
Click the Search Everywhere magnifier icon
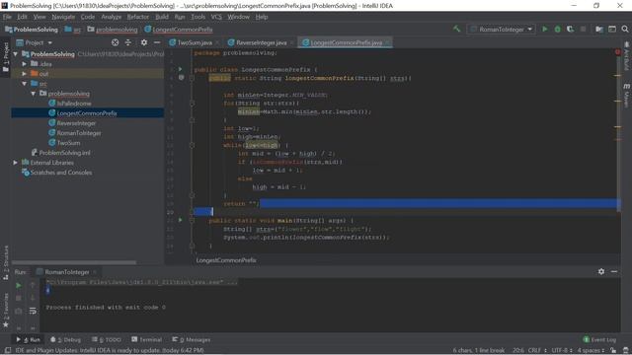[625, 29]
